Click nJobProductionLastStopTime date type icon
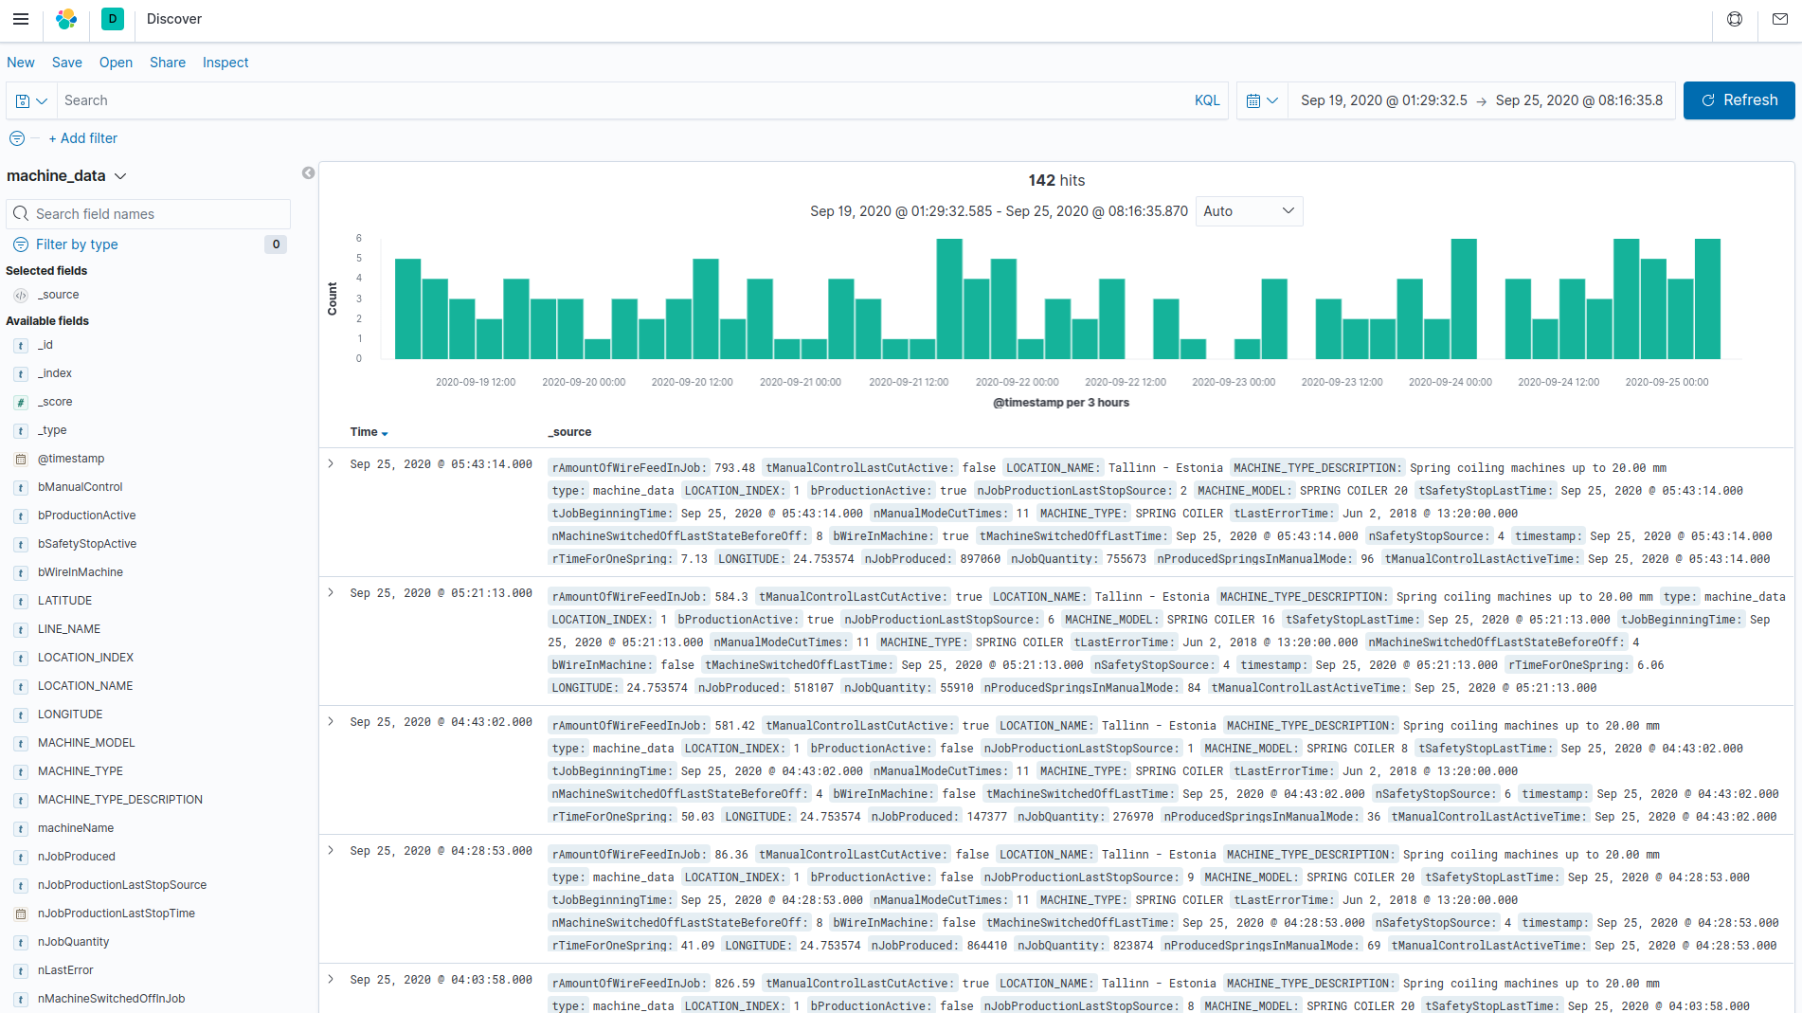The height and width of the screenshot is (1013, 1802). (x=21, y=914)
